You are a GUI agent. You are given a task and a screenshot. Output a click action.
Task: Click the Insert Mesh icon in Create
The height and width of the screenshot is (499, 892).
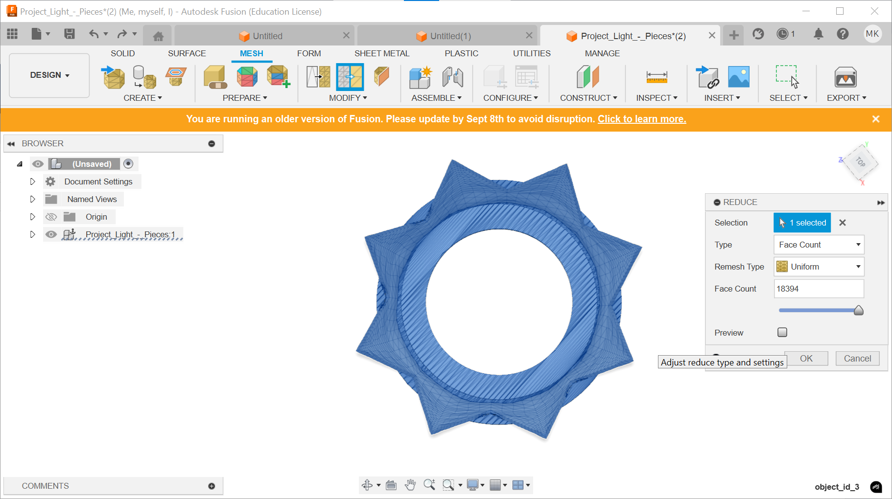coord(113,77)
